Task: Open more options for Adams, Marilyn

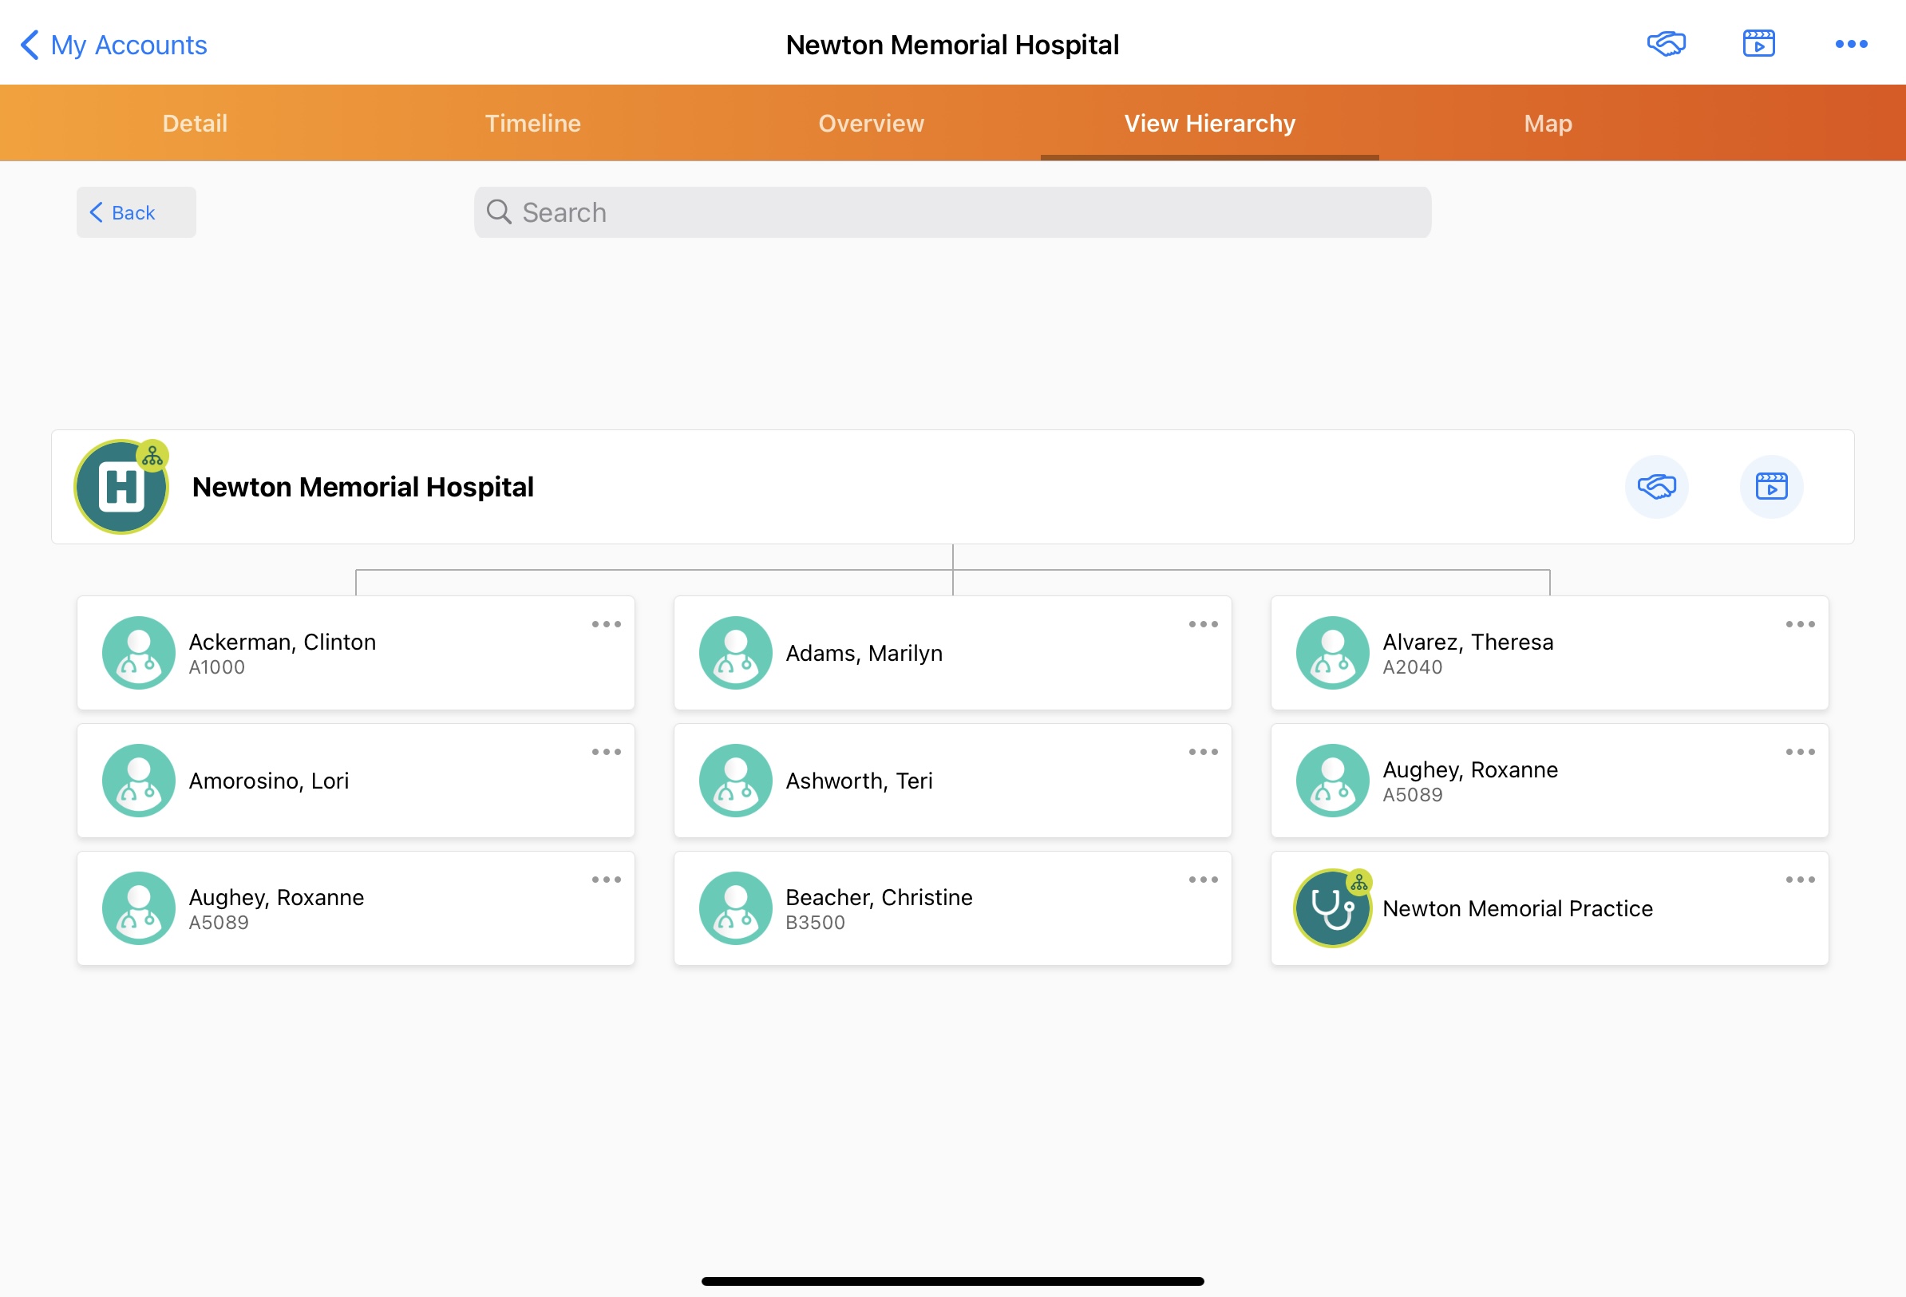Action: pos(1202,624)
